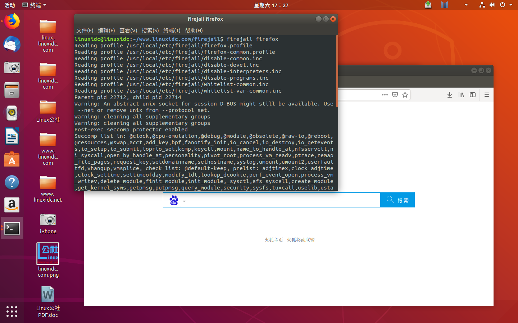Viewport: 518px width, 323px height.
Task: Close the Firefox browser window
Action: click(489, 70)
